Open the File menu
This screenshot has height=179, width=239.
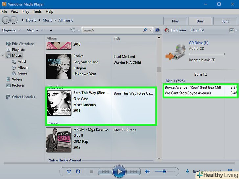(4, 11)
